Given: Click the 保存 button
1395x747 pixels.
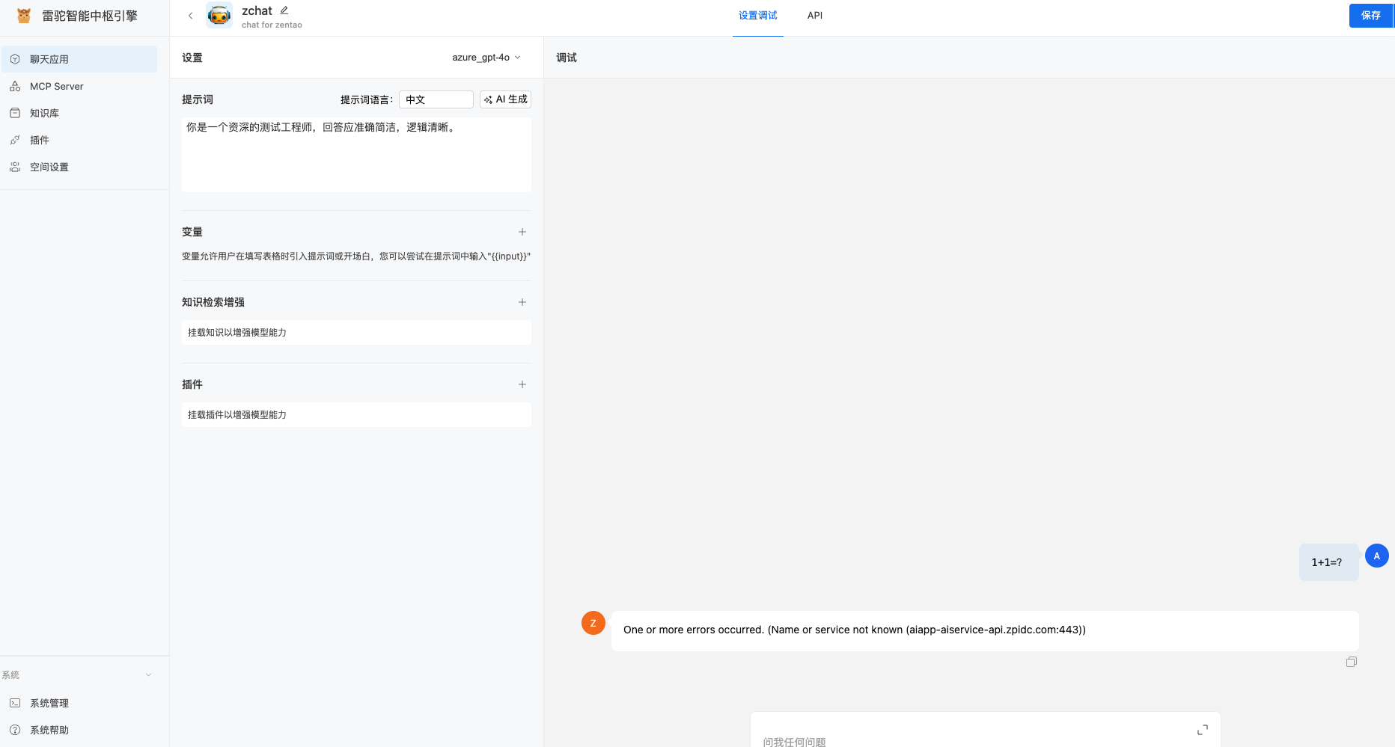Looking at the screenshot, I should (1371, 16).
